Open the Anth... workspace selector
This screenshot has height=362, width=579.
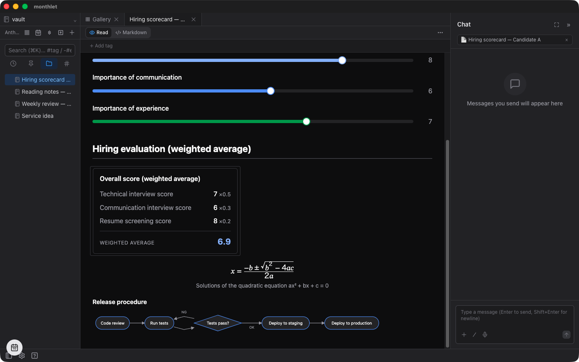(12, 33)
